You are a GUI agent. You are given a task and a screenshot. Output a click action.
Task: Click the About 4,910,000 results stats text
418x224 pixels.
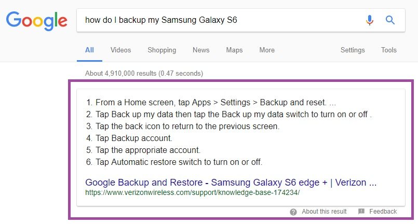click(x=144, y=74)
